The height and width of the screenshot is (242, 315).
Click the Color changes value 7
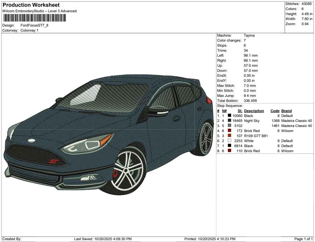(x=245, y=41)
